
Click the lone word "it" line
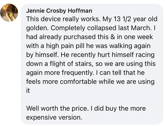pos(28,90)
